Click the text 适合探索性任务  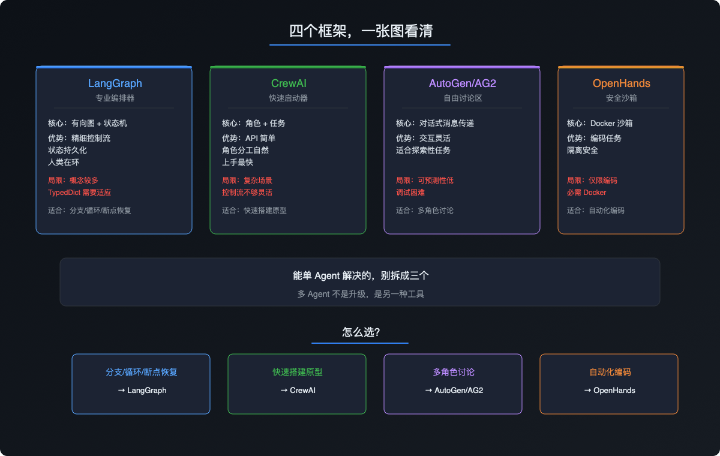click(x=423, y=150)
